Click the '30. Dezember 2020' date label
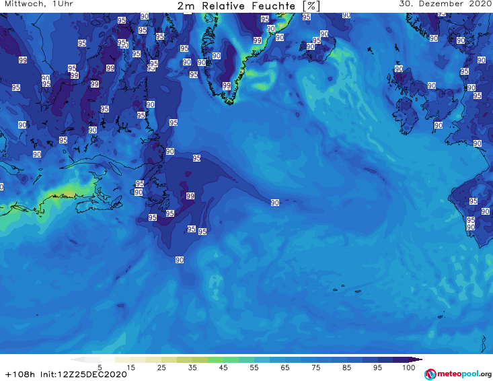Viewport: 493px width, 381px height. click(445, 4)
